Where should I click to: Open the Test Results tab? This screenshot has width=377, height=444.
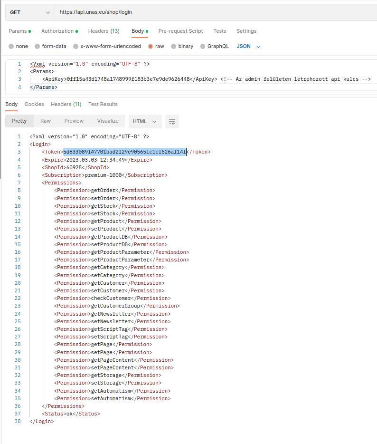pos(103,105)
